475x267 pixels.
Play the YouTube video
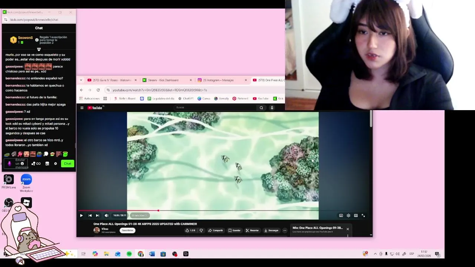point(81,215)
